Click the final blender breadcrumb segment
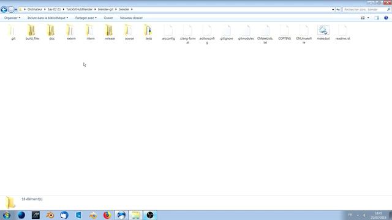Screen dimensions: 392x220 (124, 9)
